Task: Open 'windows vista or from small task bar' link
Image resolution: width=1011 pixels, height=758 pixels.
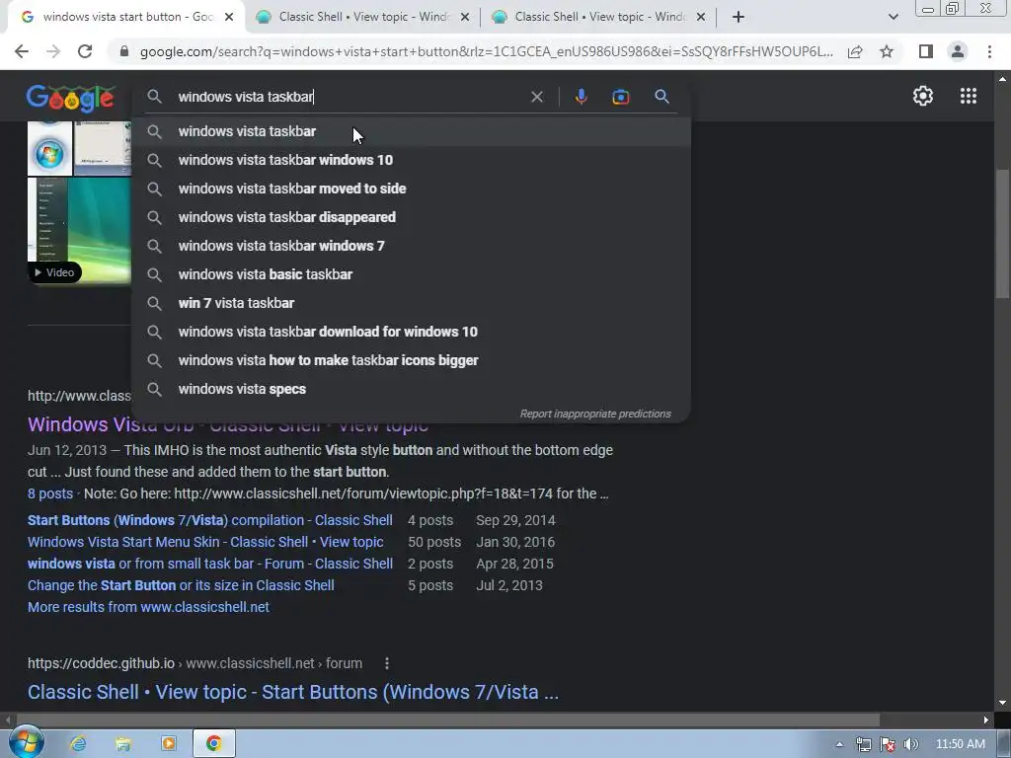Action: coord(209,564)
